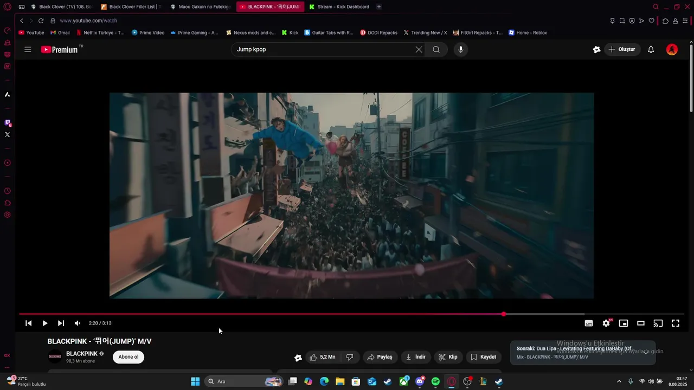Start voice search with the microphone
Viewport: 694px width, 390px height.
pyautogui.click(x=461, y=49)
